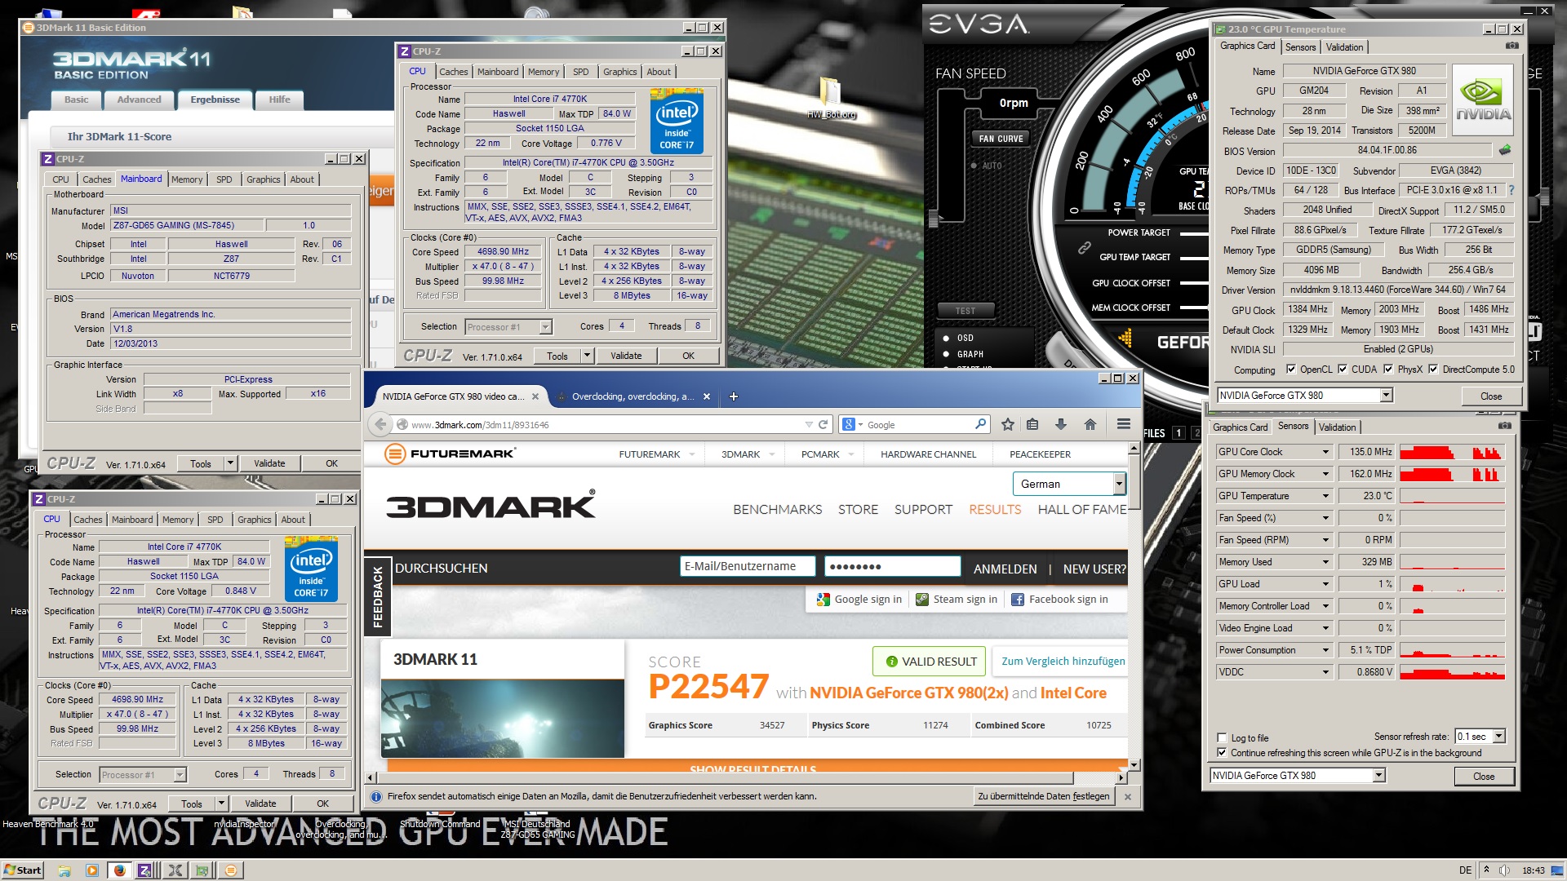Open the Firefox downloads arrow
This screenshot has width=1567, height=881.
pyautogui.click(x=1061, y=424)
